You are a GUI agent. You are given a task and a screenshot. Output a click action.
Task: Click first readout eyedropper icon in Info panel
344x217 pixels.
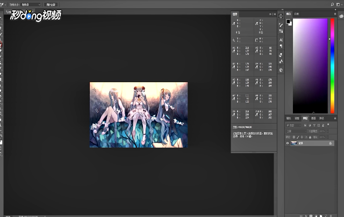point(234,23)
